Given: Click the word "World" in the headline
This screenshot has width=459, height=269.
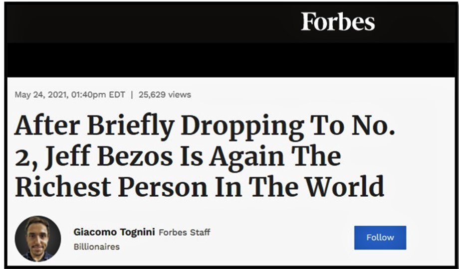Looking at the screenshot, I should pos(345,187).
